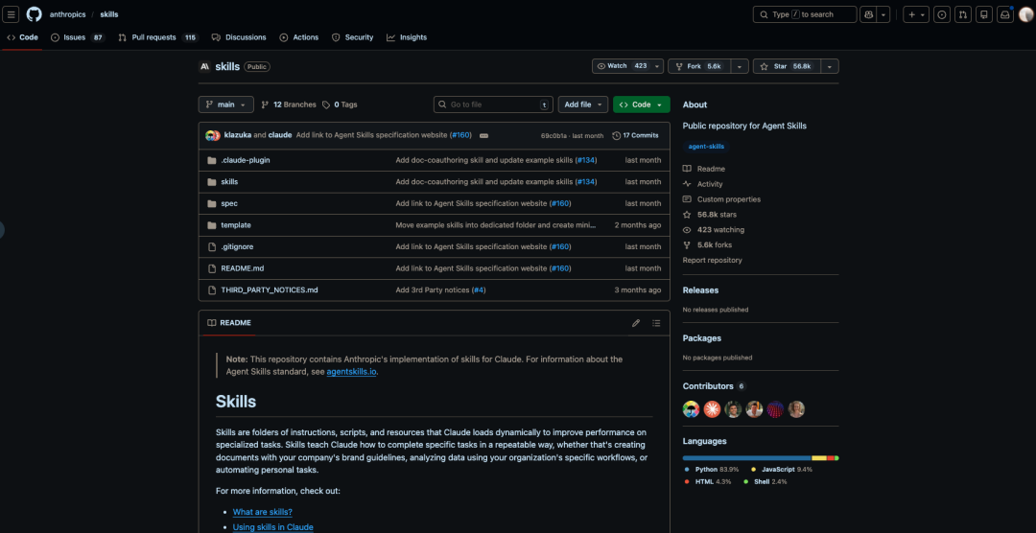Go to GitHub home via Octocat logo

click(x=34, y=14)
